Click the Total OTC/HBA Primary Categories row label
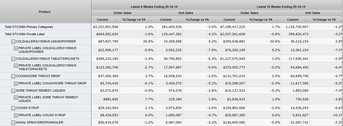 pyautogui.click(x=29, y=27)
